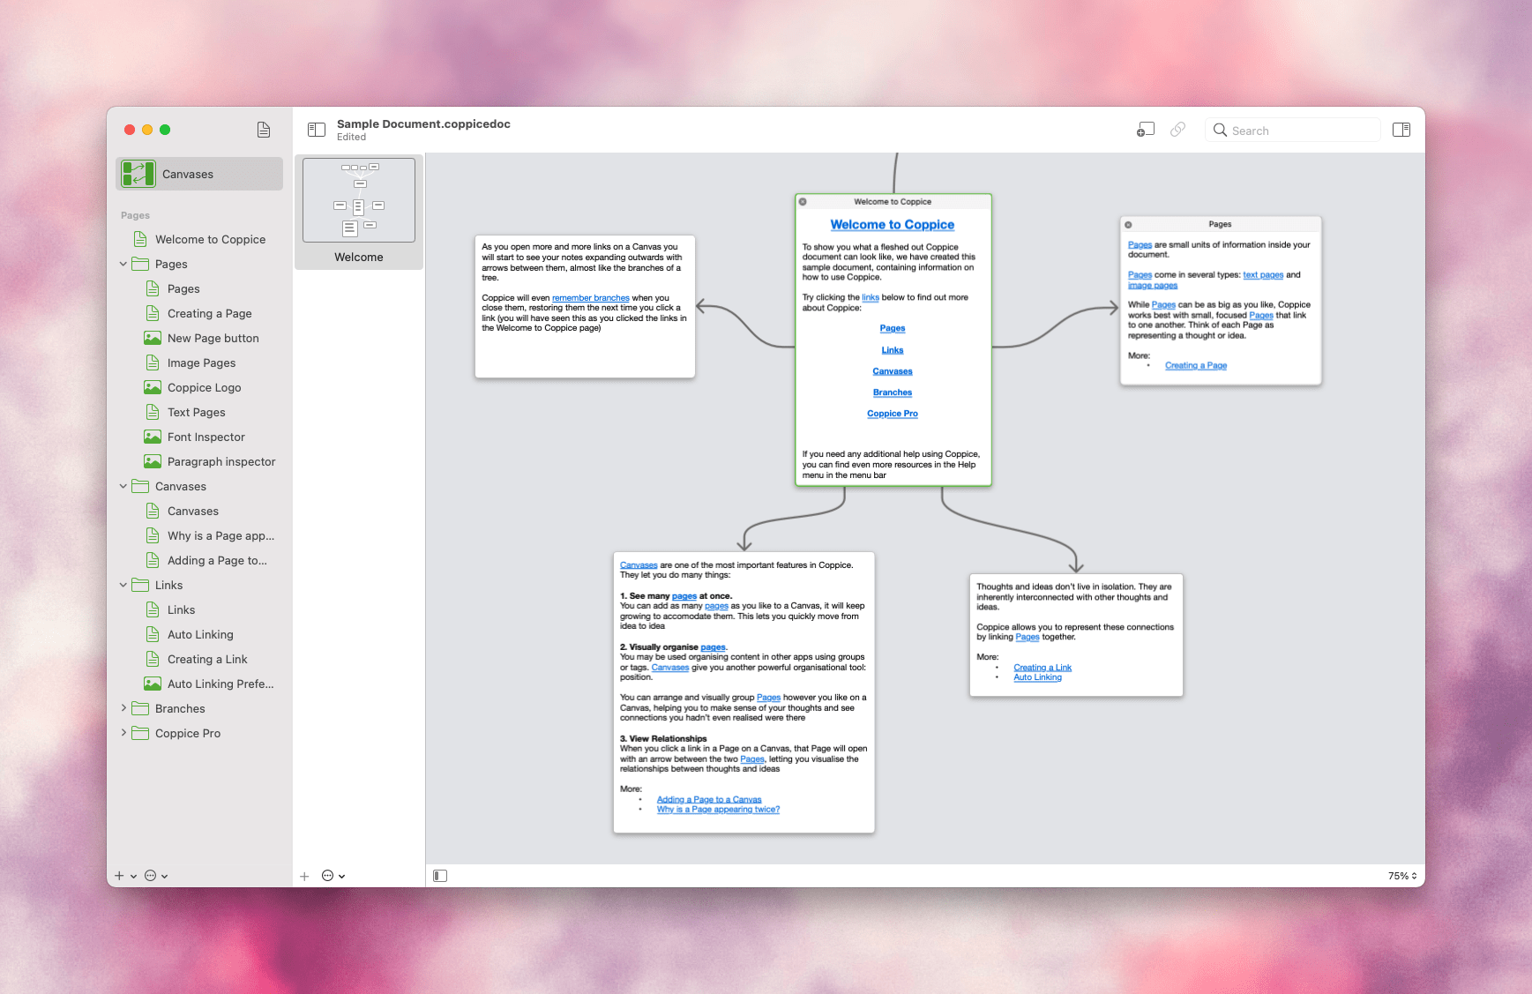Close the Pages canvas page
This screenshot has height=994, width=1532.
click(x=1128, y=225)
